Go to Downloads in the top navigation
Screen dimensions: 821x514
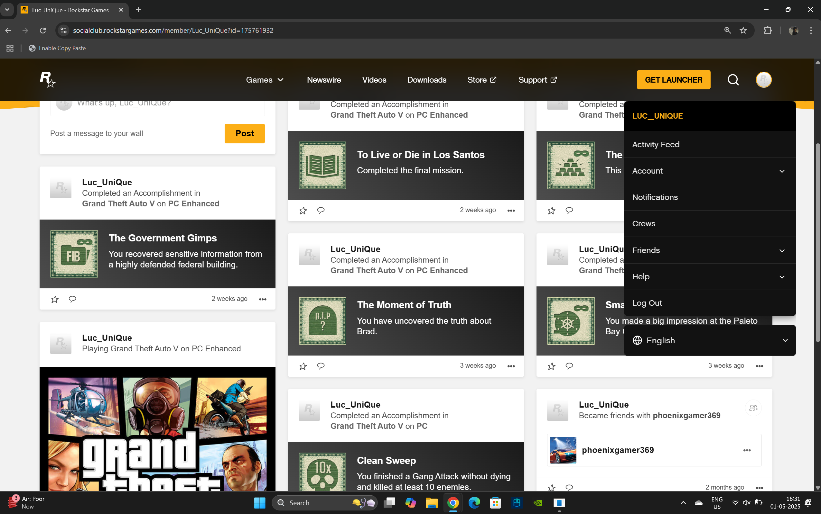pyautogui.click(x=427, y=80)
